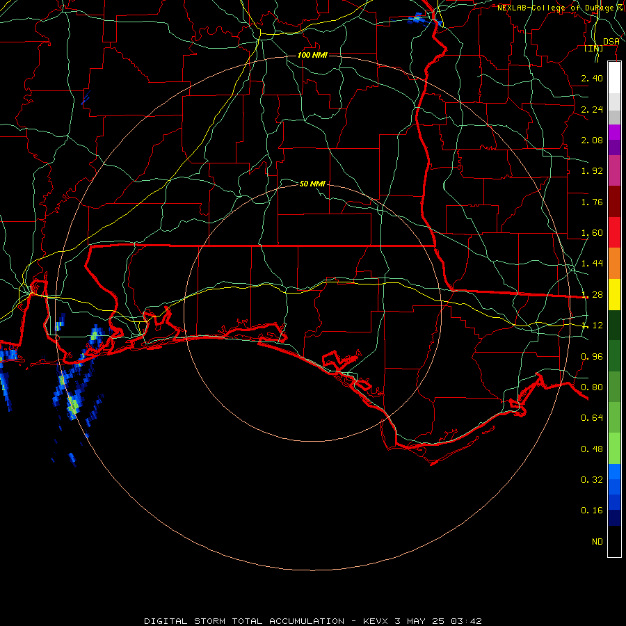Pick the black ND legend swatch
626x626 pixels.
click(x=614, y=541)
